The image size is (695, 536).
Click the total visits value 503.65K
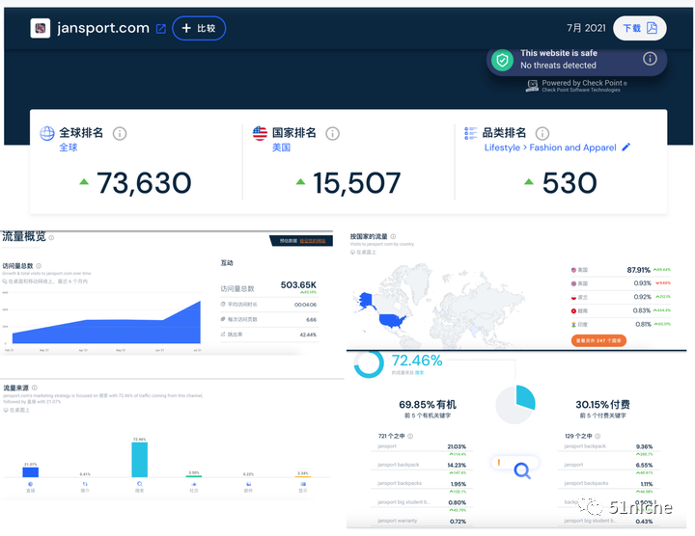[x=298, y=285]
